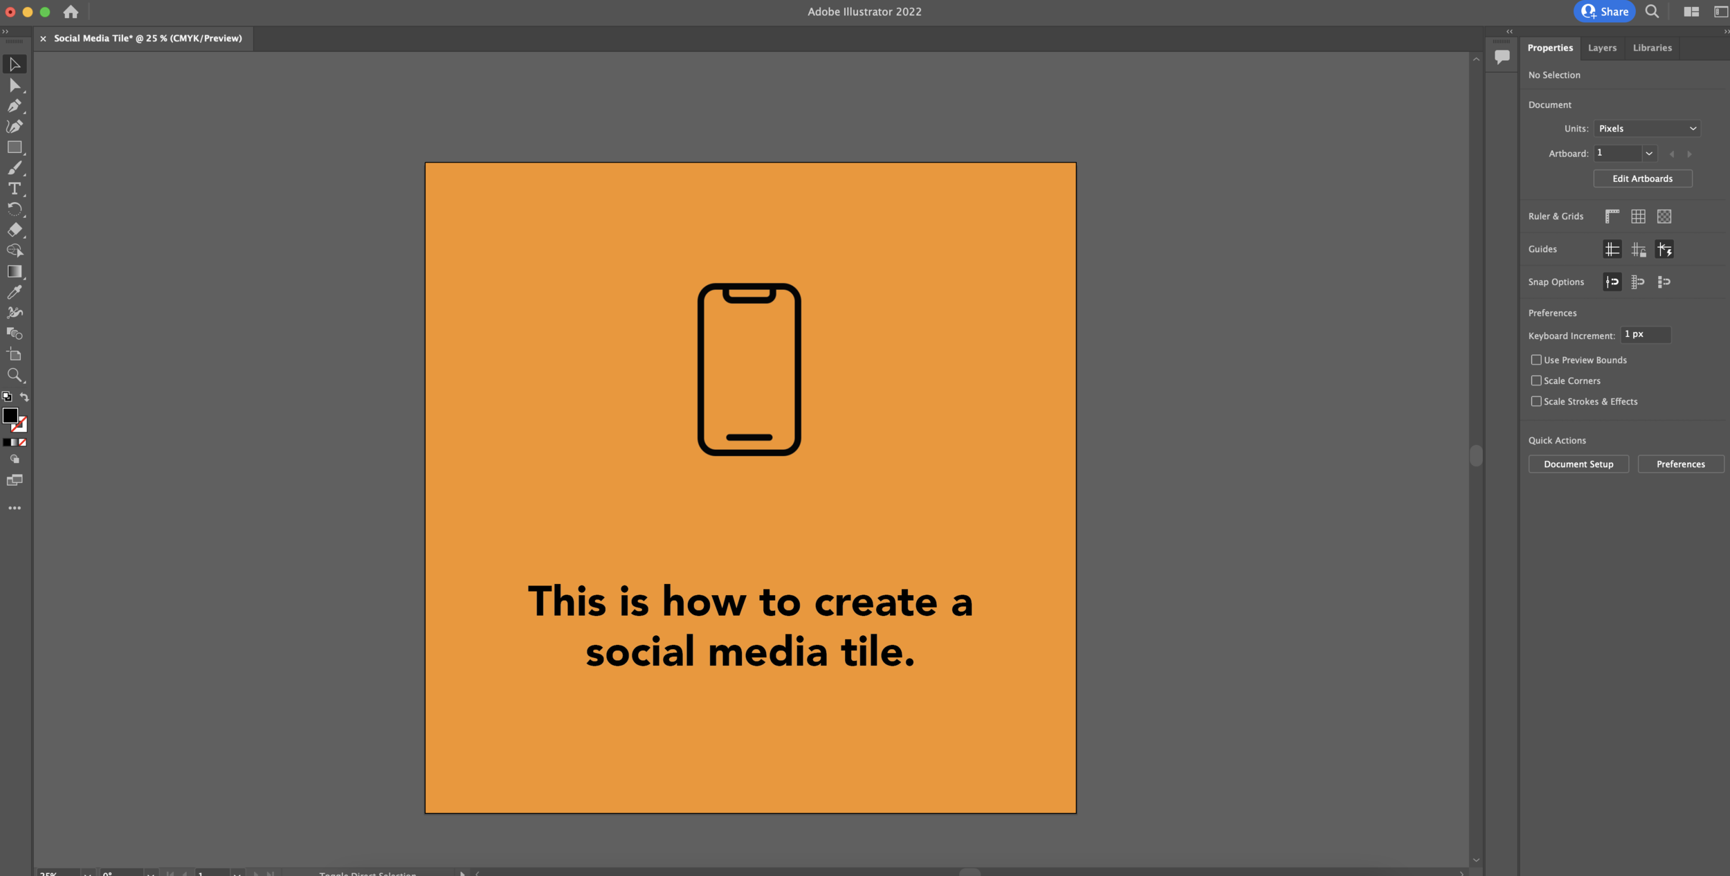Select the Eraser tool
This screenshot has height=876, width=1730.
click(x=15, y=230)
